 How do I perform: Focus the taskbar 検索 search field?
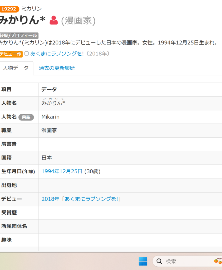(184, 261)
